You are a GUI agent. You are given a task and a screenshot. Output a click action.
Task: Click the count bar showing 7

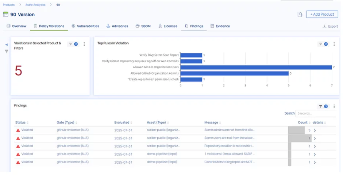pos(300,138)
